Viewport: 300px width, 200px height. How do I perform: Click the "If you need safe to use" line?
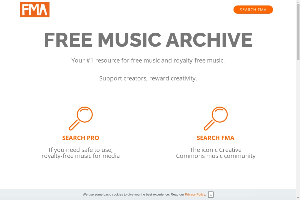[x=80, y=150]
